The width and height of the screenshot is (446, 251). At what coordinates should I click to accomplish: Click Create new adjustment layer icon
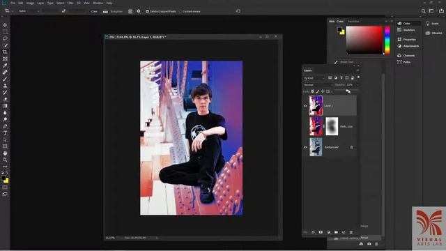(x=328, y=232)
